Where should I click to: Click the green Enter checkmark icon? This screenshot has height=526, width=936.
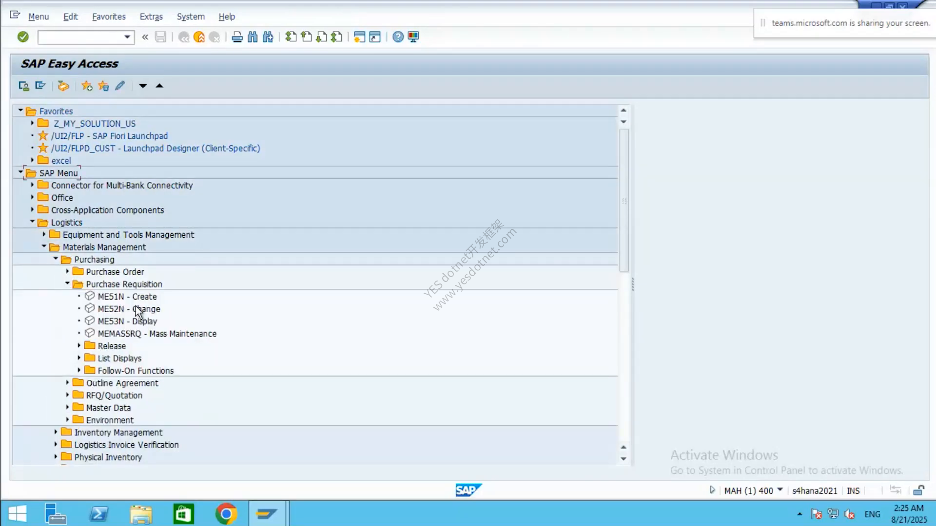23,37
